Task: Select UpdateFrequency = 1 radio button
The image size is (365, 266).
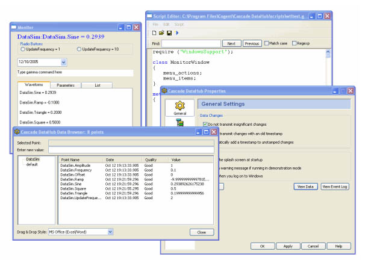Action: tap(23, 49)
